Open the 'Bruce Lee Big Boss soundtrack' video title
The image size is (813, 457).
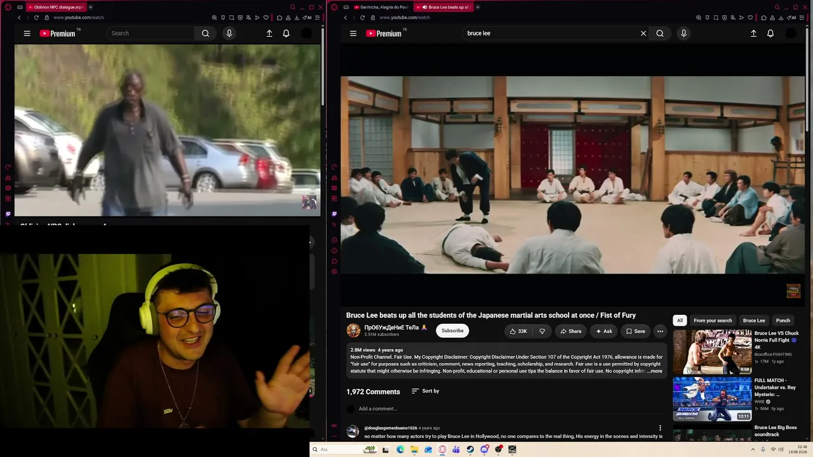pyautogui.click(x=776, y=431)
